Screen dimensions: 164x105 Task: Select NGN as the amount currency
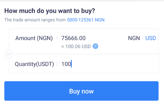click(x=134, y=38)
